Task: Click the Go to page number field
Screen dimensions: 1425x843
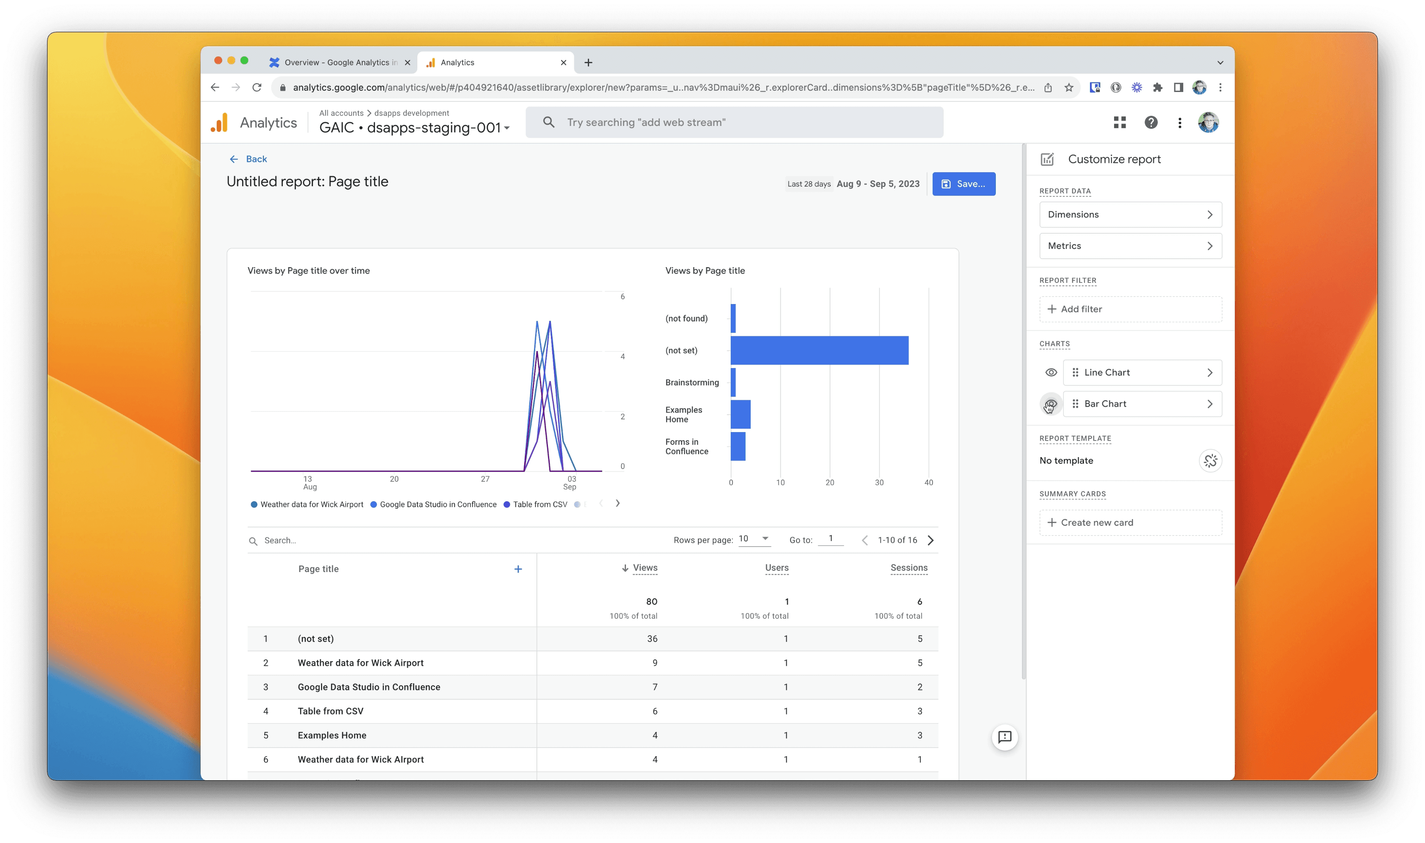Action: (x=830, y=539)
